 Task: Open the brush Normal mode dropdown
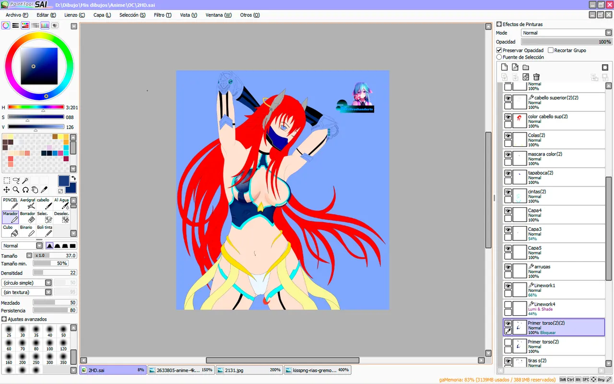coord(22,246)
